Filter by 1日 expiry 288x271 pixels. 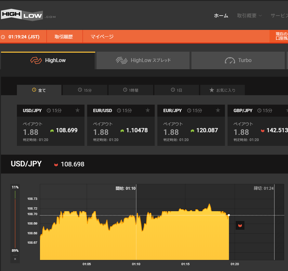[177, 90]
